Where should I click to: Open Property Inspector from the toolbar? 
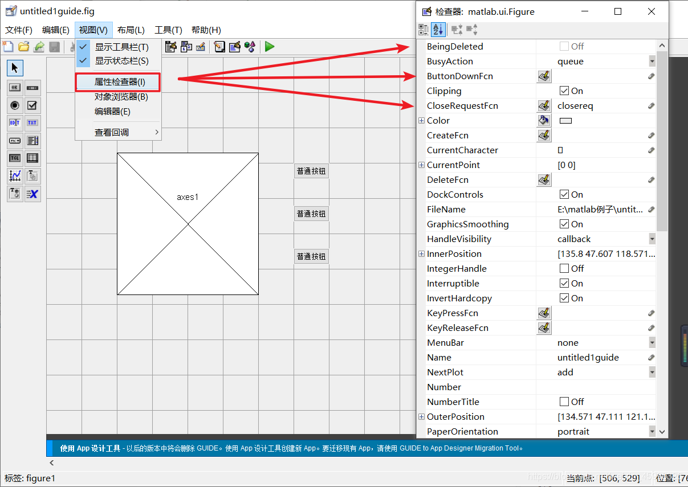coord(234,47)
